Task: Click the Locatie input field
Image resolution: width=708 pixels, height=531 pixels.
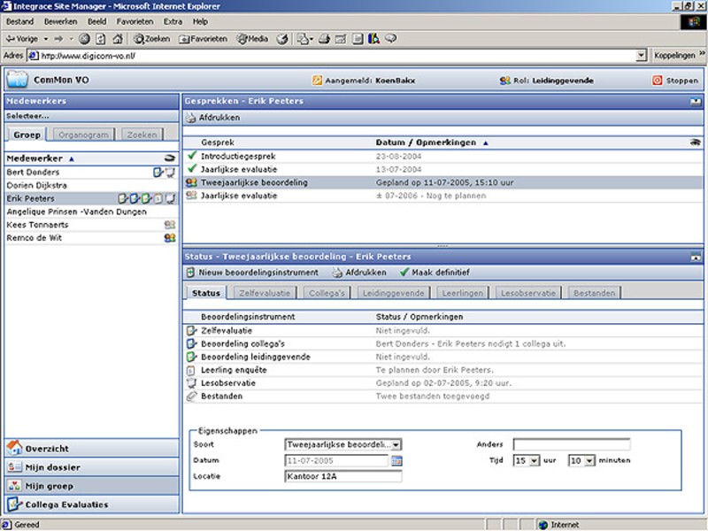Action: [342, 477]
